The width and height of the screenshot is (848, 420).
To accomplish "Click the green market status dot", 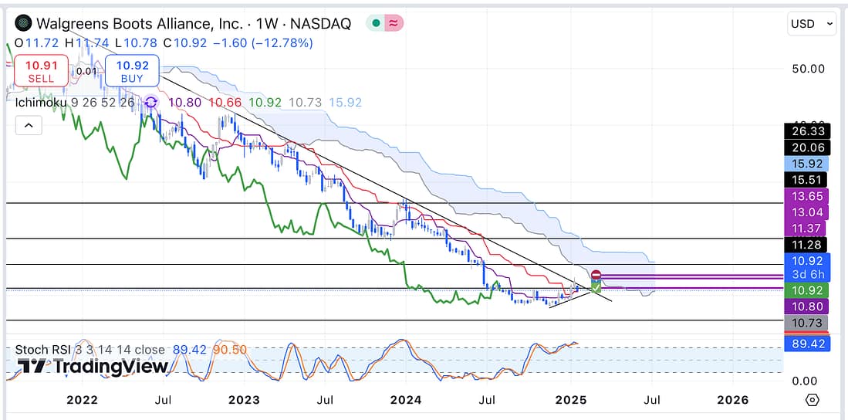I will click(375, 23).
